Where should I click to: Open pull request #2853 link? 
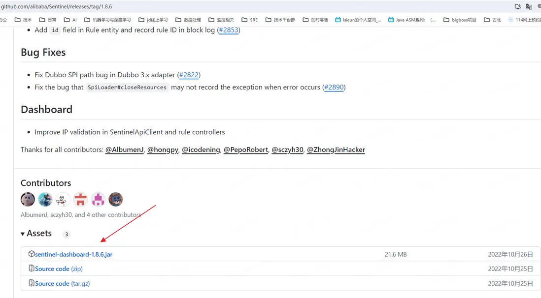click(x=229, y=30)
